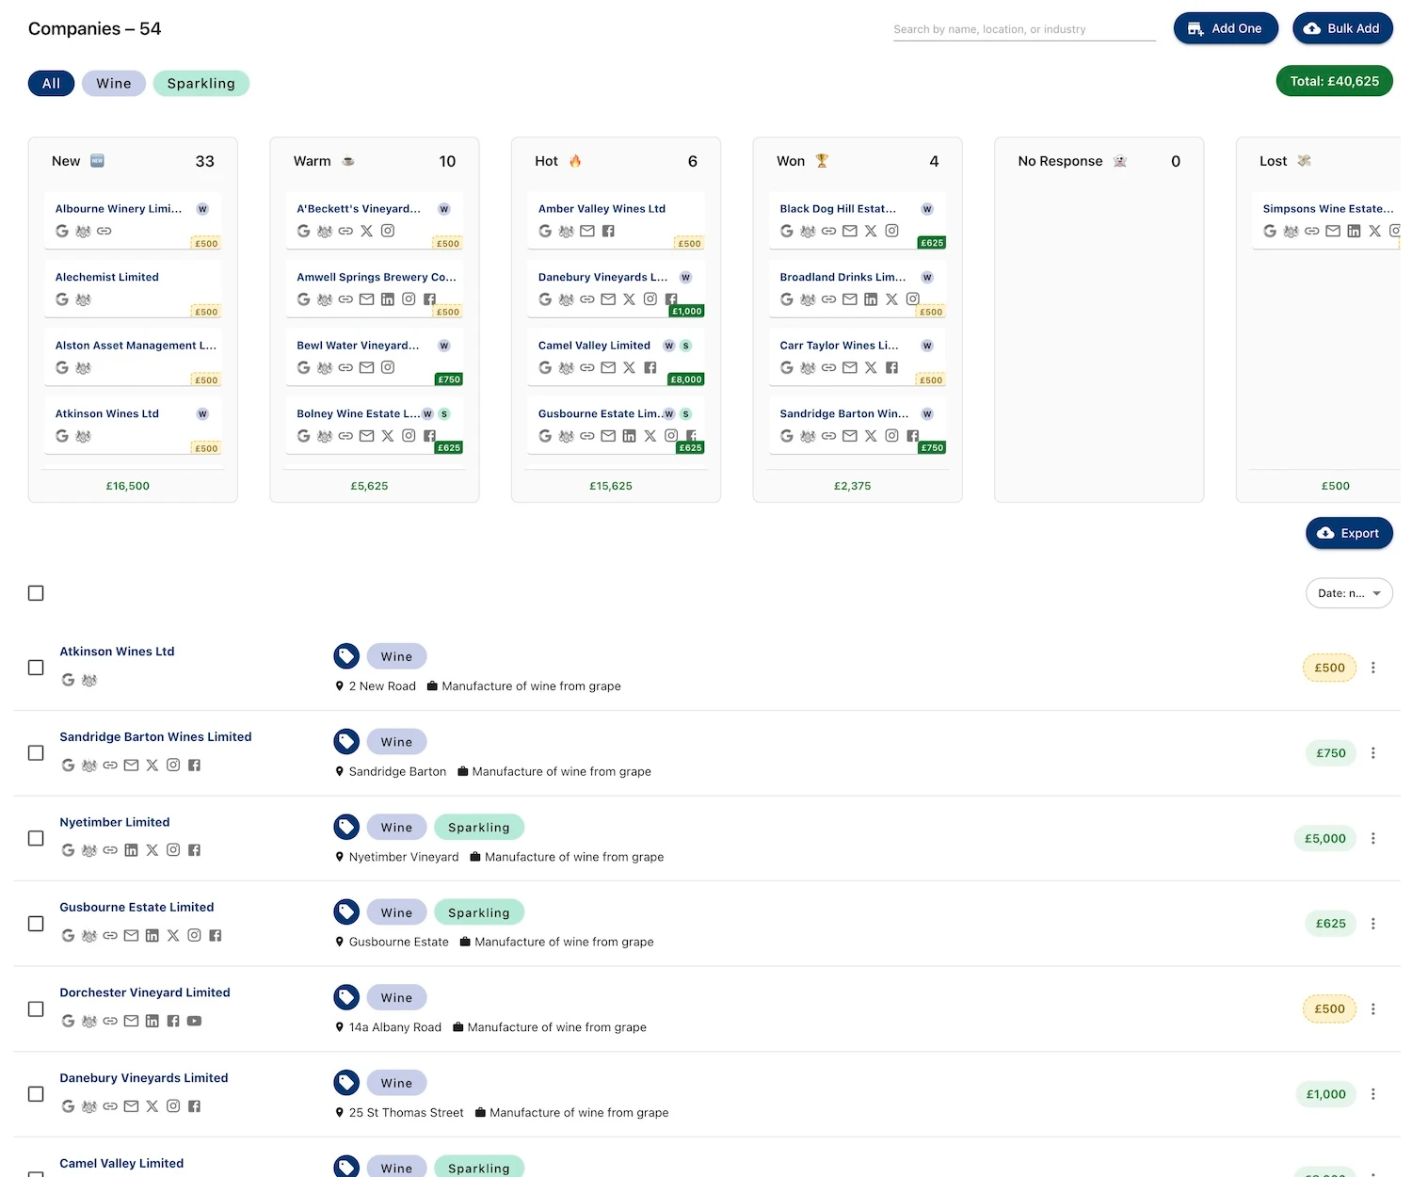Select checkbox for Nyetimber Limited
This screenshot has width=1412, height=1177.
(x=36, y=838)
